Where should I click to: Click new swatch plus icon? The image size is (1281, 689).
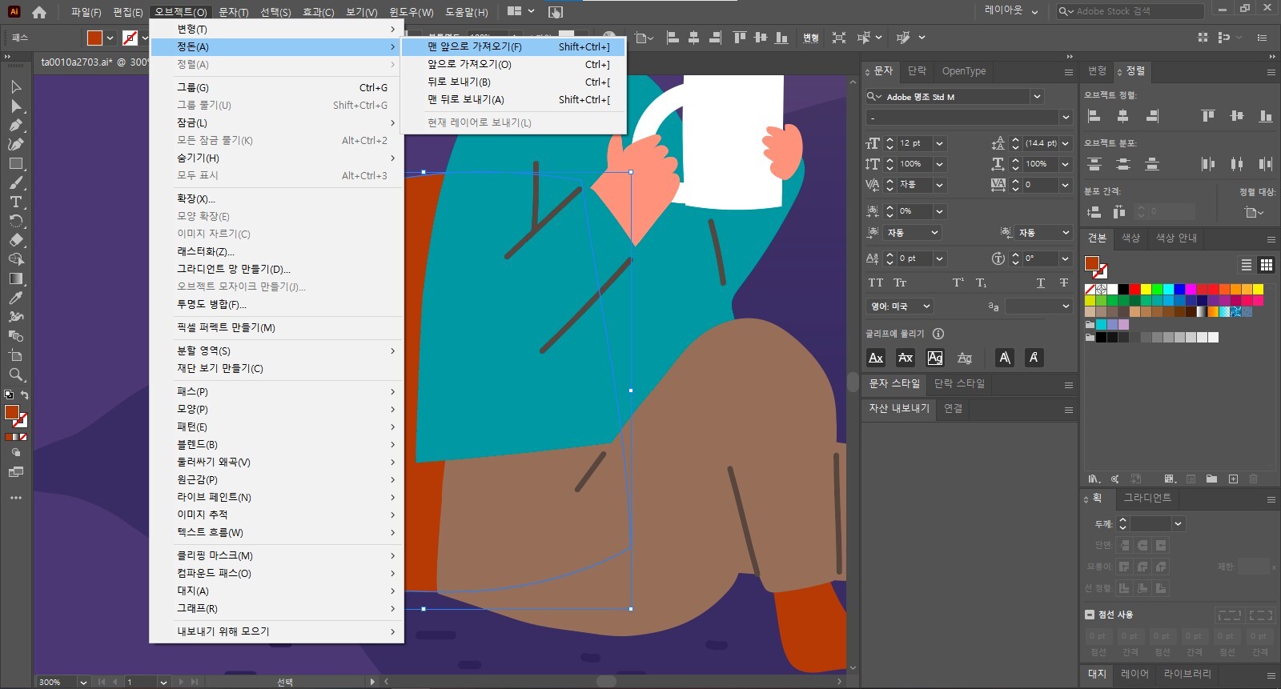pyautogui.click(x=1233, y=479)
